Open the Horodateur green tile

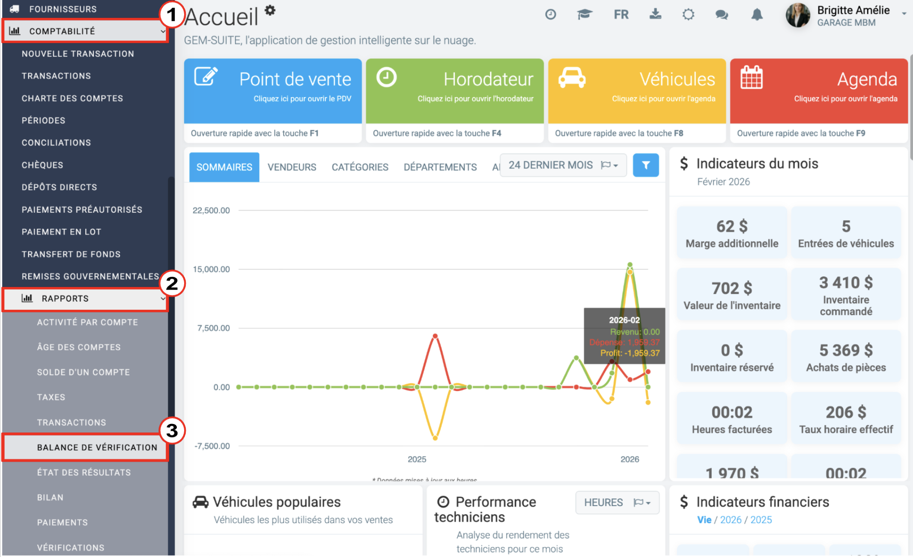[x=455, y=91]
